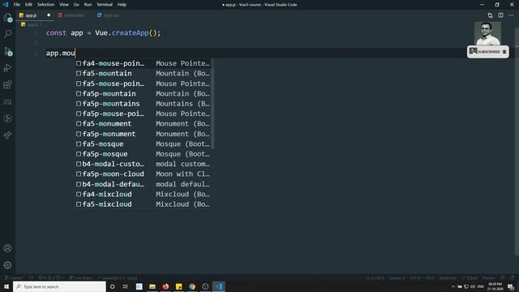
Task: Click the CRLF line ending in the status bar
Action: tap(429, 278)
